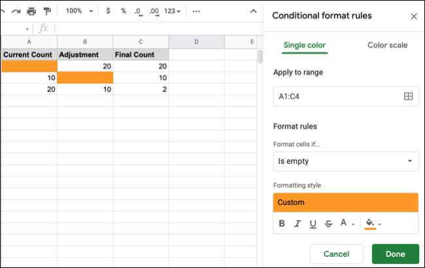The height and width of the screenshot is (268, 425).
Task: Open the 123 more formats dropdown
Action: [x=173, y=11]
